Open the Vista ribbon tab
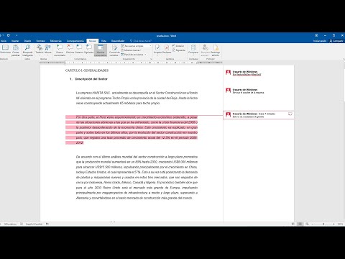 coord(103,41)
